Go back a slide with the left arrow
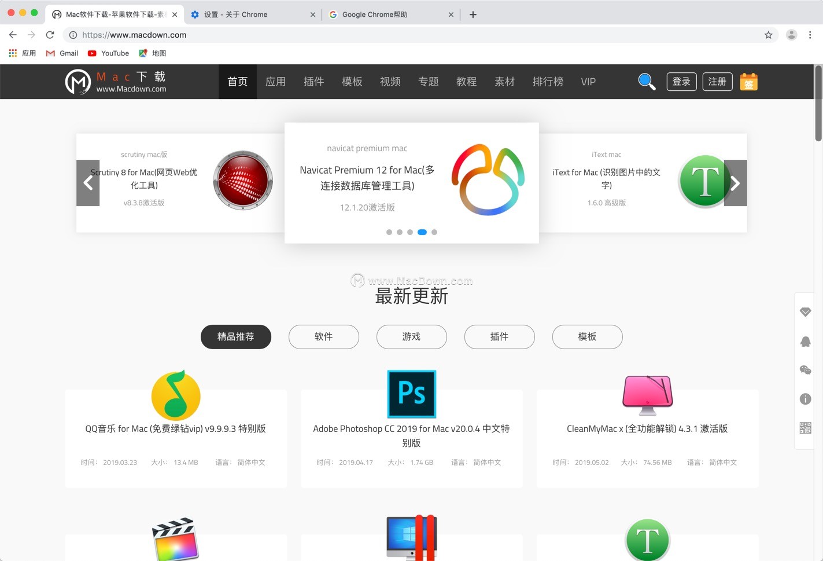 coord(88,183)
